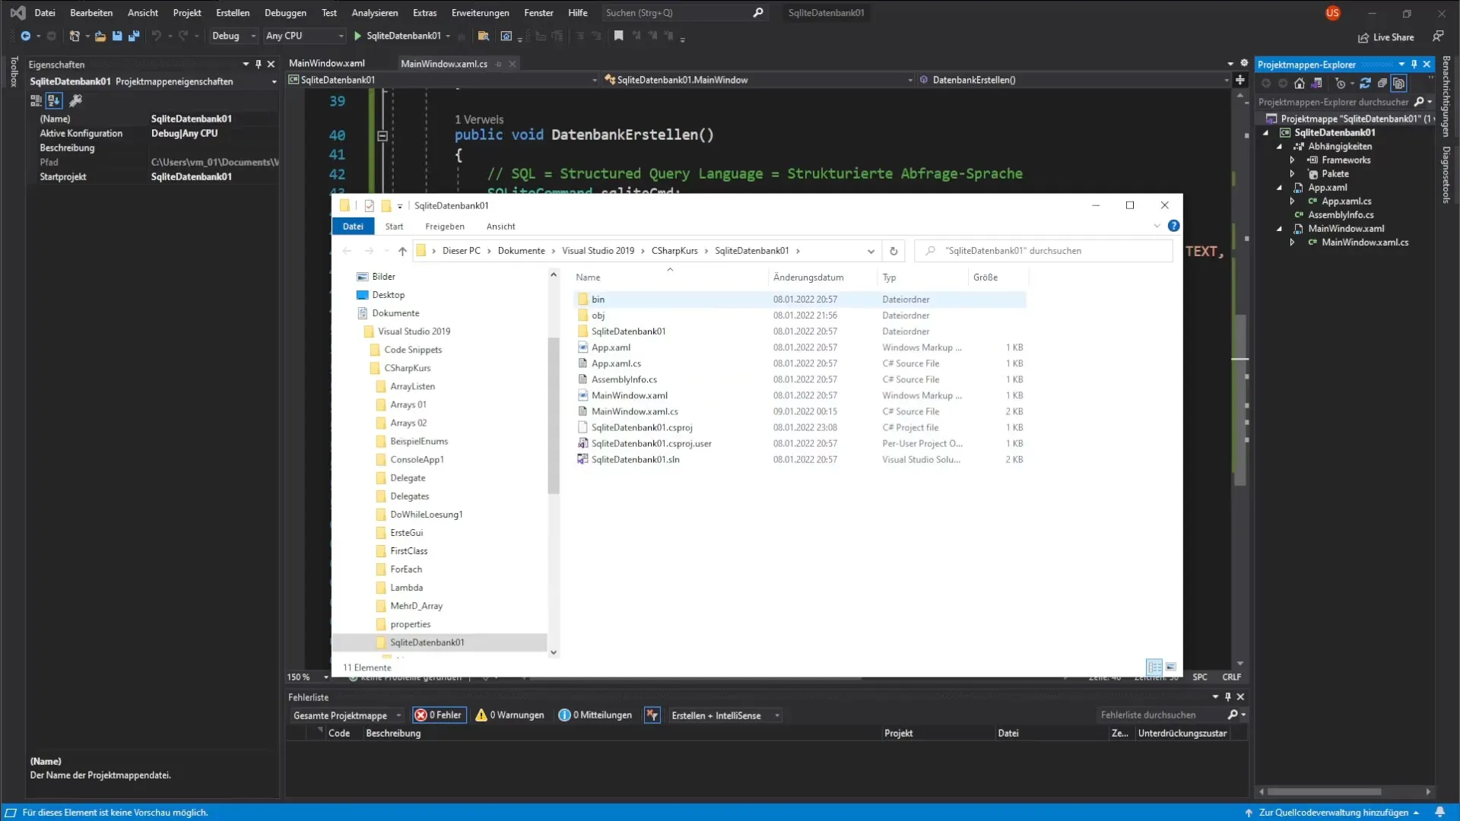Image resolution: width=1460 pixels, height=821 pixels.
Task: Click the File Explorer search box
Action: [x=1043, y=251]
